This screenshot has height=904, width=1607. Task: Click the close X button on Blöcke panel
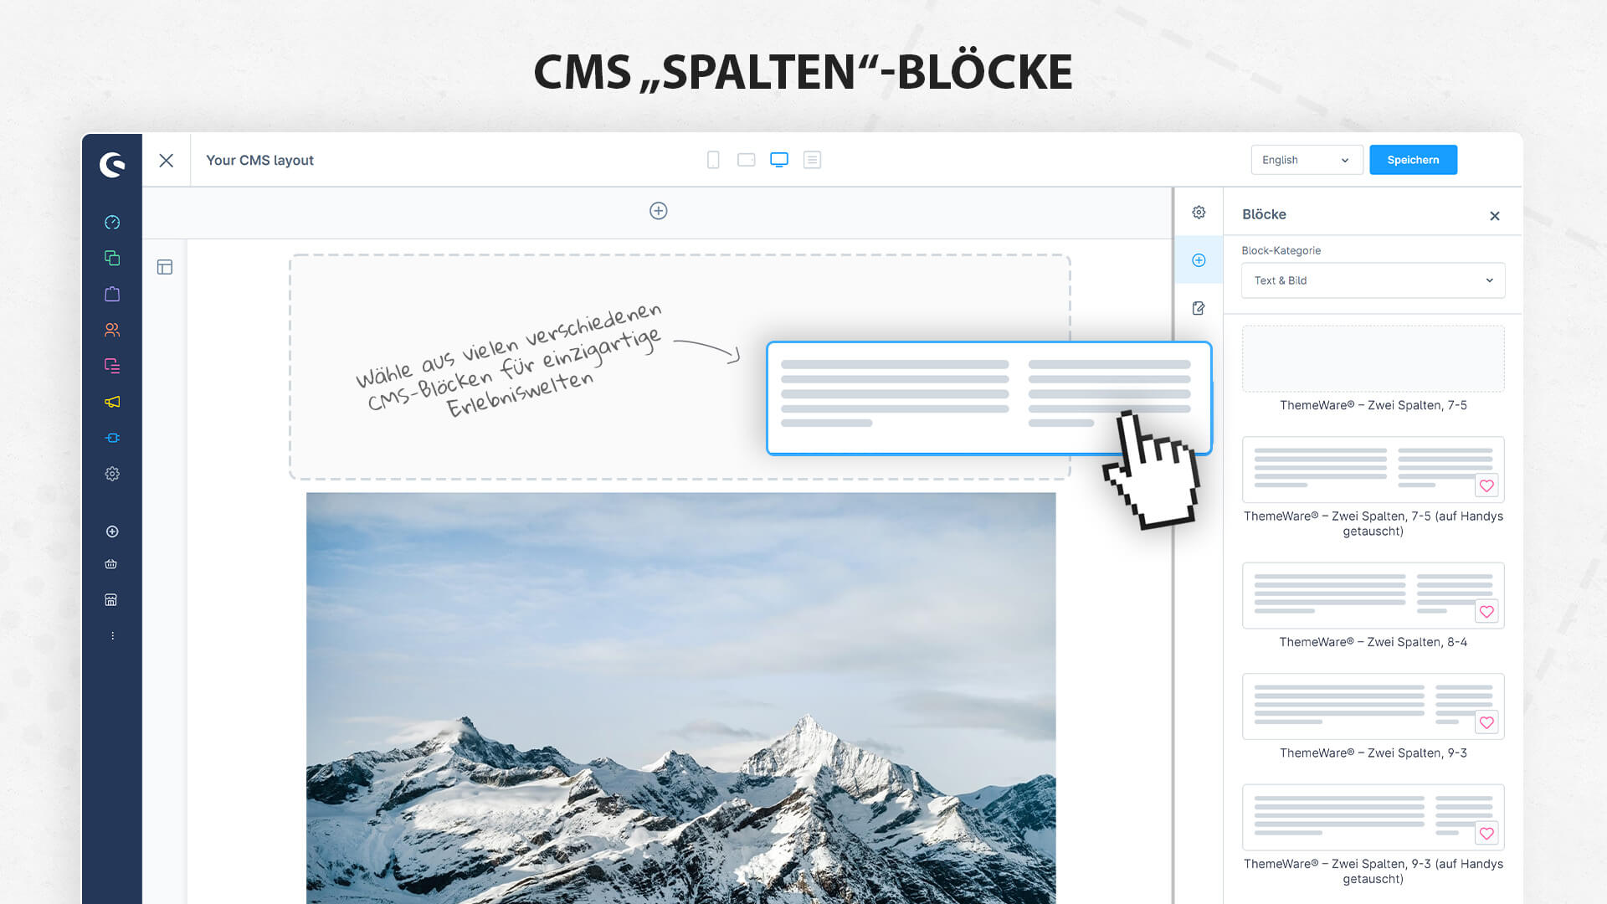coord(1494,214)
